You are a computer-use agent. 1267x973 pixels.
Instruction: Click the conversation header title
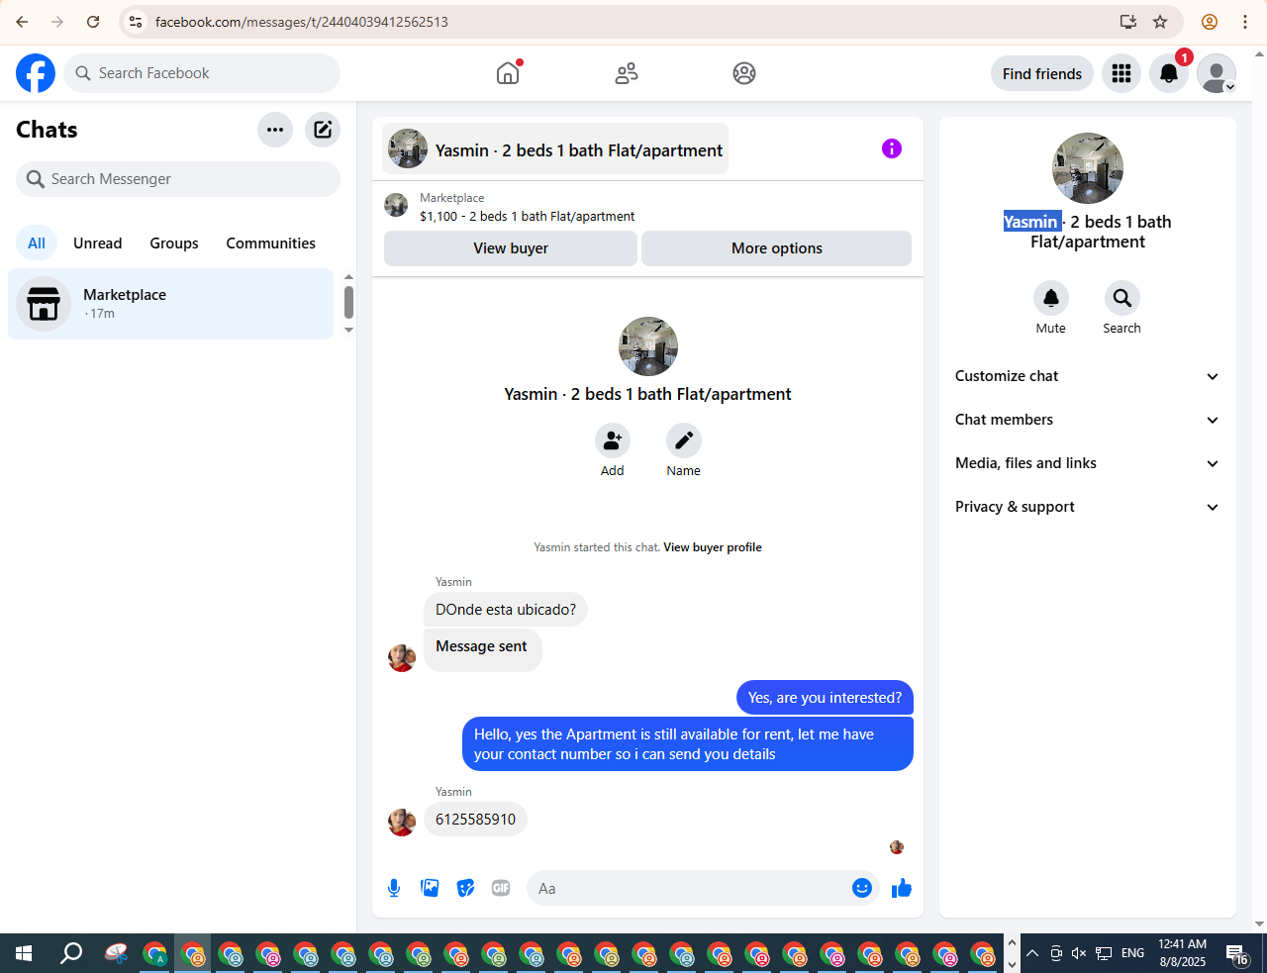[579, 150]
